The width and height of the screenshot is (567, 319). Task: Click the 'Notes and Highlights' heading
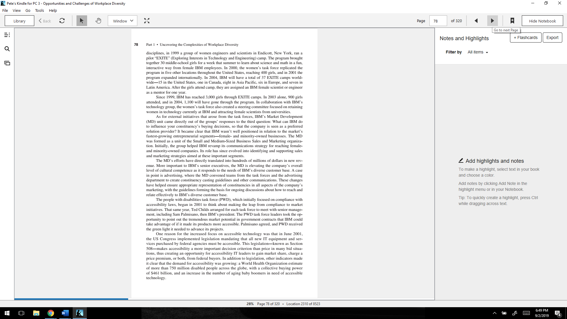coord(464,38)
